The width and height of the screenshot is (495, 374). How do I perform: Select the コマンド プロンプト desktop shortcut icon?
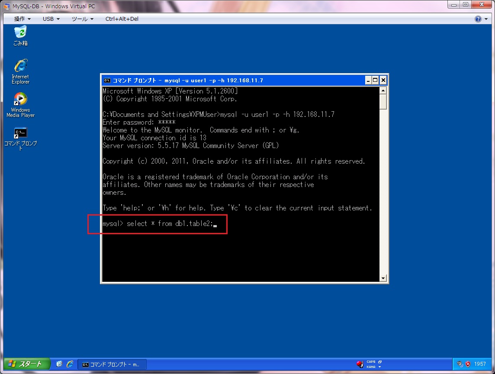pos(20,139)
